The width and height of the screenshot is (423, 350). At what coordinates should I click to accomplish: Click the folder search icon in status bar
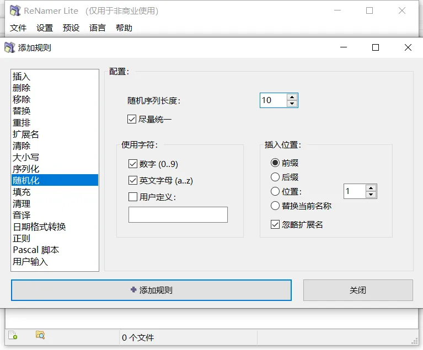[x=40, y=335]
